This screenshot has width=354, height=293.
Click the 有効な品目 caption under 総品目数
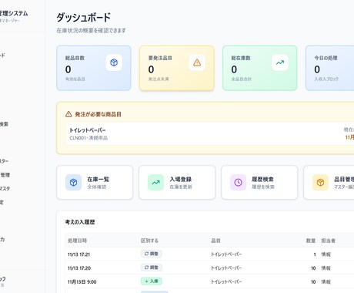pyautogui.click(x=75, y=79)
